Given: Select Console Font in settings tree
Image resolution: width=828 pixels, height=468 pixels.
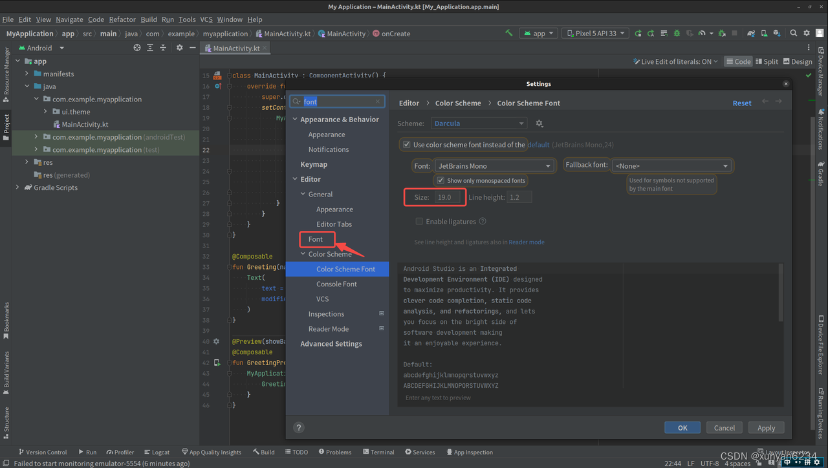Looking at the screenshot, I should click(x=336, y=284).
